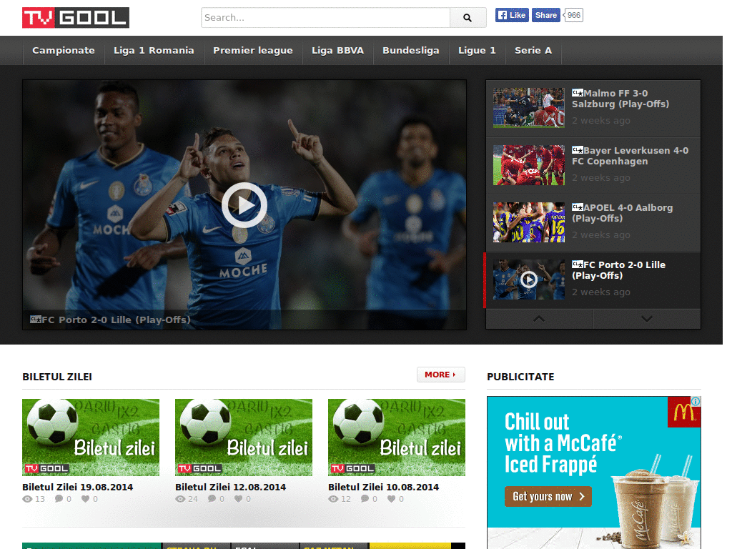The width and height of the screenshot is (732, 549).
Task: Click views eye icon under Biletul Zilei 12.08.2014
Action: tap(180, 499)
